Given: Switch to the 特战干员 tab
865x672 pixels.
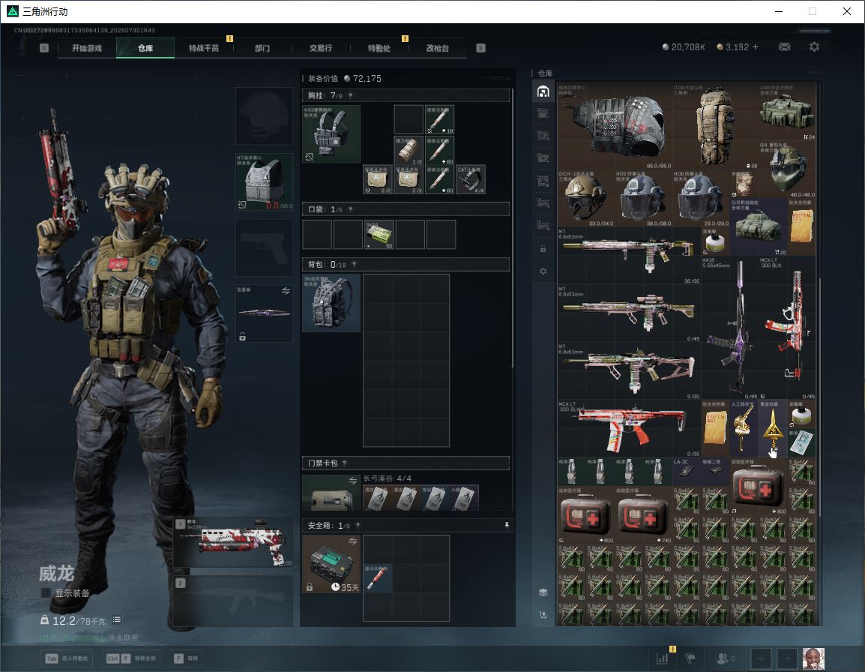Looking at the screenshot, I should [x=204, y=48].
